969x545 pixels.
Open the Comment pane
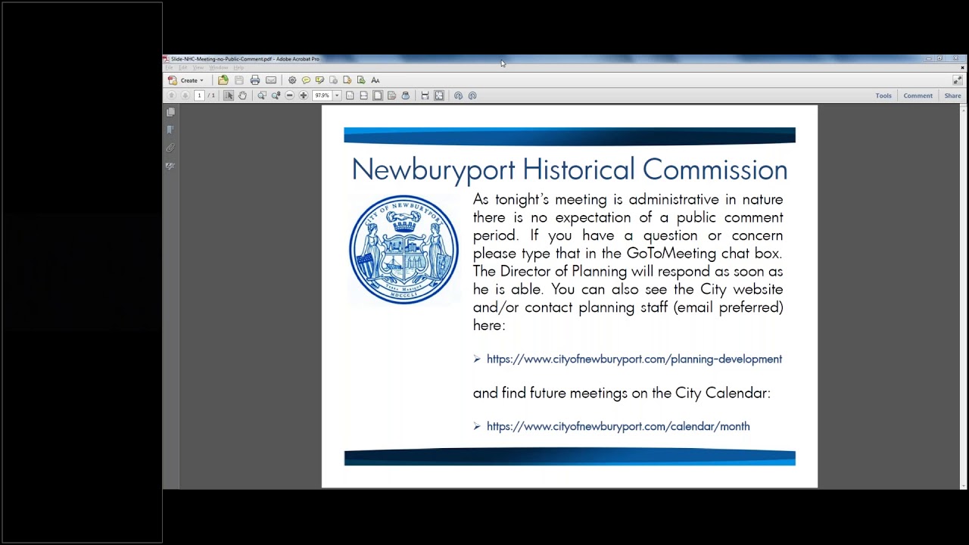[x=918, y=95]
